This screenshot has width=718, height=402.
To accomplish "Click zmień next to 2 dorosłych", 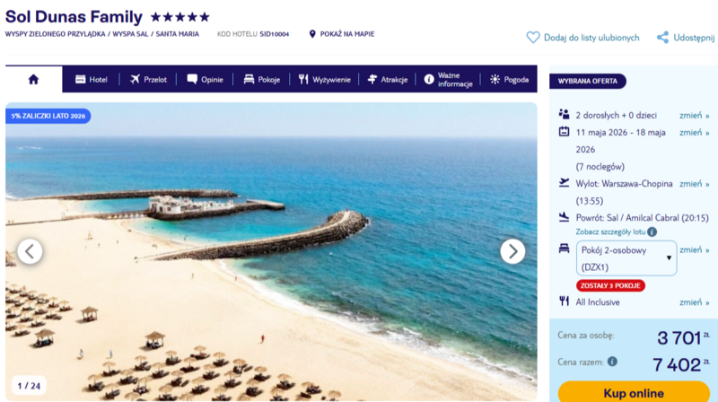I will click(x=694, y=116).
